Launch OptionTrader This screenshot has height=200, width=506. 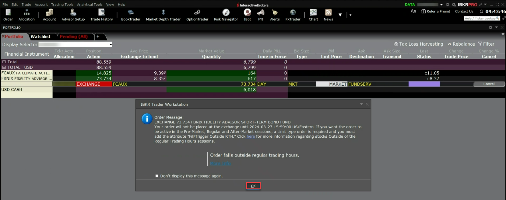pos(197,15)
